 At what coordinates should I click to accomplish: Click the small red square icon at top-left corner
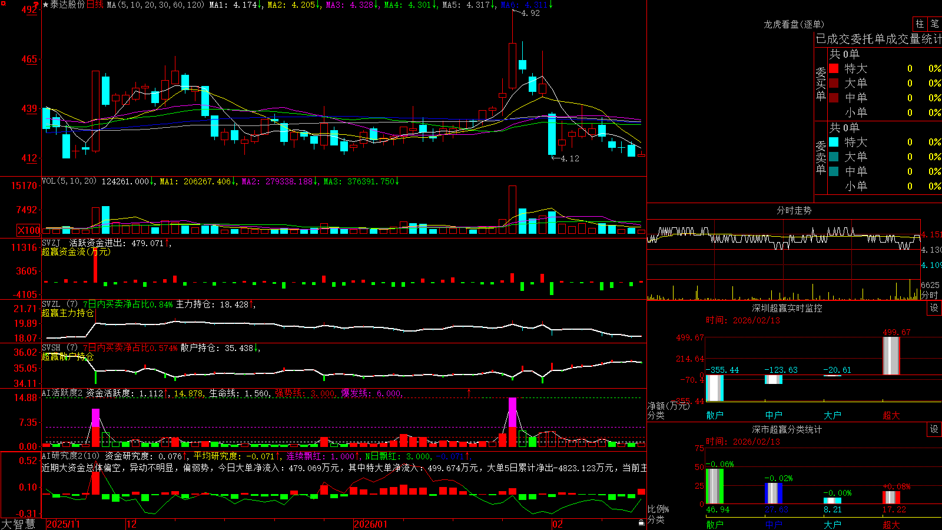[4, 4]
